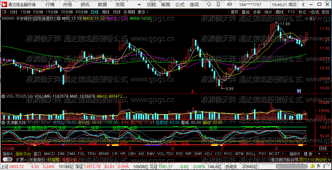The width and height of the screenshot is (332, 170).
Task: Select the 指标平台 tab
Action: coord(23,154)
